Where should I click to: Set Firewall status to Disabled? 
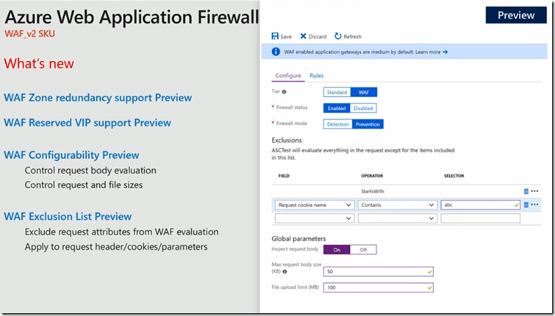pos(363,108)
